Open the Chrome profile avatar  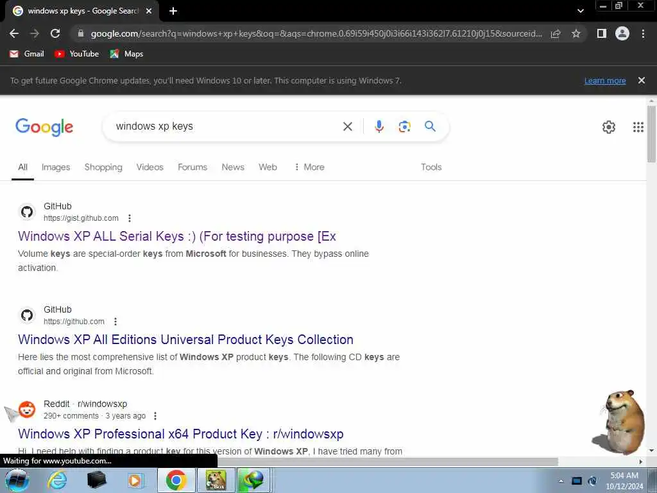point(622,33)
